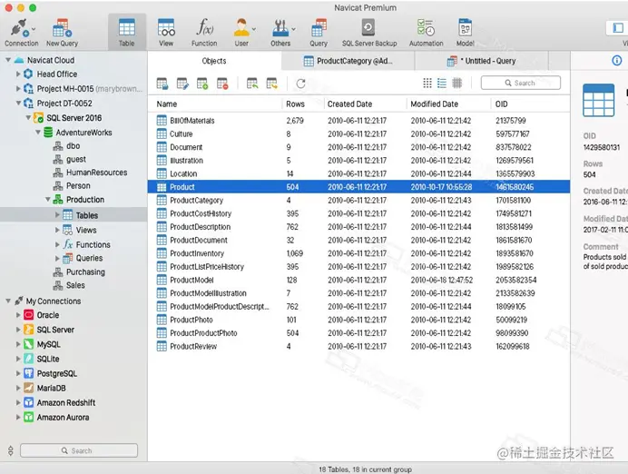Select the BillOfMaterials table row
The width and height of the screenshot is (628, 474).
pos(358,121)
